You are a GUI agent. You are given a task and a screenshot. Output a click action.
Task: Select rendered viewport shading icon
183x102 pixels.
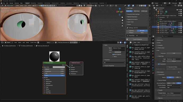[x=145, y=6]
